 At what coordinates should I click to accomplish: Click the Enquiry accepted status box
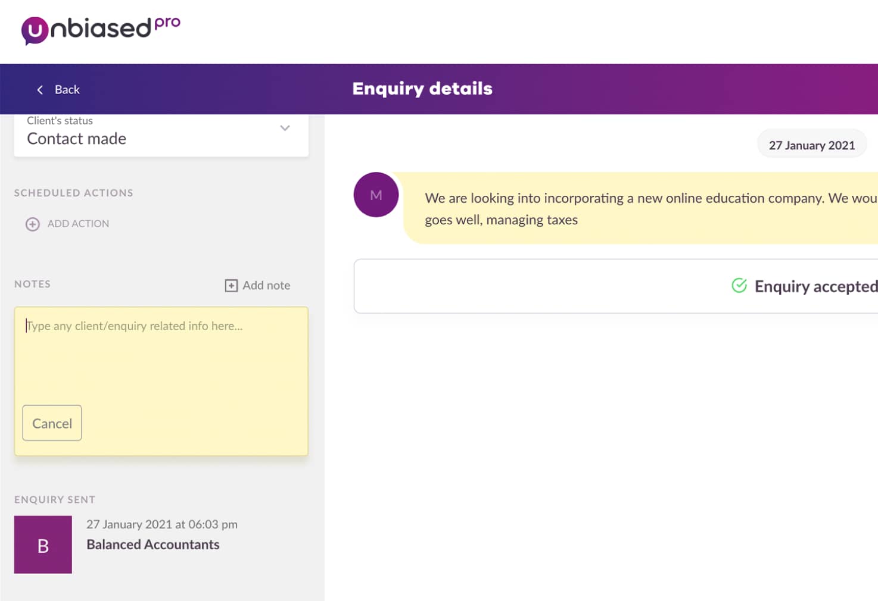coord(616,286)
